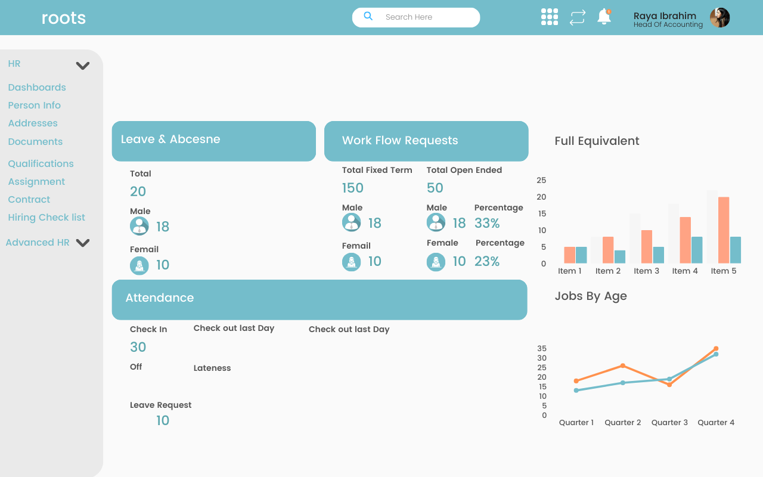Open the notifications bell icon
This screenshot has width=763, height=477.
(604, 17)
